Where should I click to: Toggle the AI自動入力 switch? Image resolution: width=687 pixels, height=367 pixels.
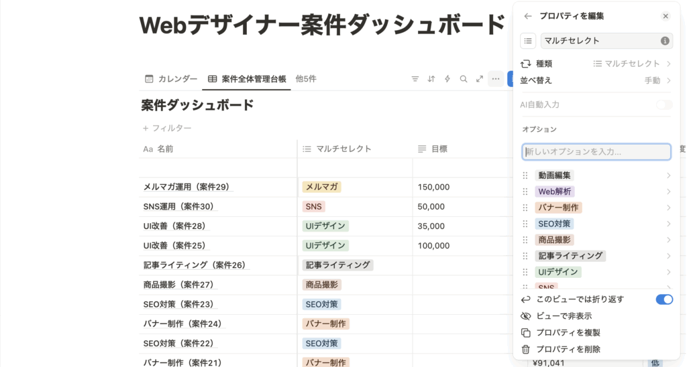664,104
